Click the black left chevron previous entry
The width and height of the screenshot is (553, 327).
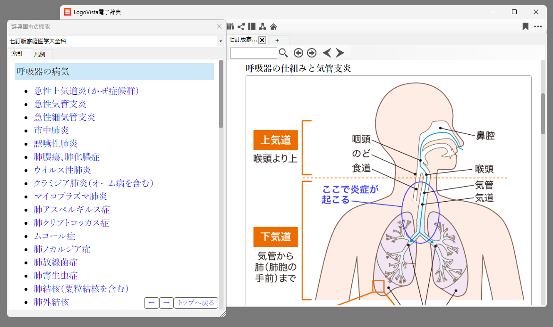pos(327,53)
